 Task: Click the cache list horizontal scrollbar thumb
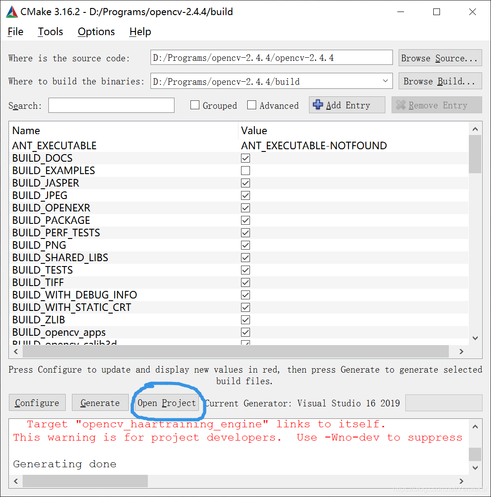pyautogui.click(x=236, y=351)
